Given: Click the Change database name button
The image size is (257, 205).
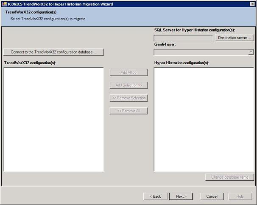Looking at the screenshot, I should click(229, 177).
